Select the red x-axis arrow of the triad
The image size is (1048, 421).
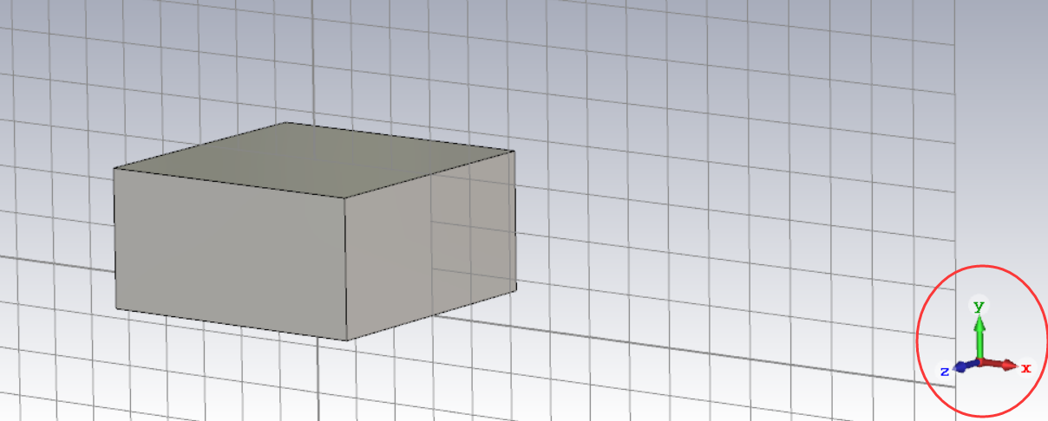pyautogui.click(x=1000, y=365)
